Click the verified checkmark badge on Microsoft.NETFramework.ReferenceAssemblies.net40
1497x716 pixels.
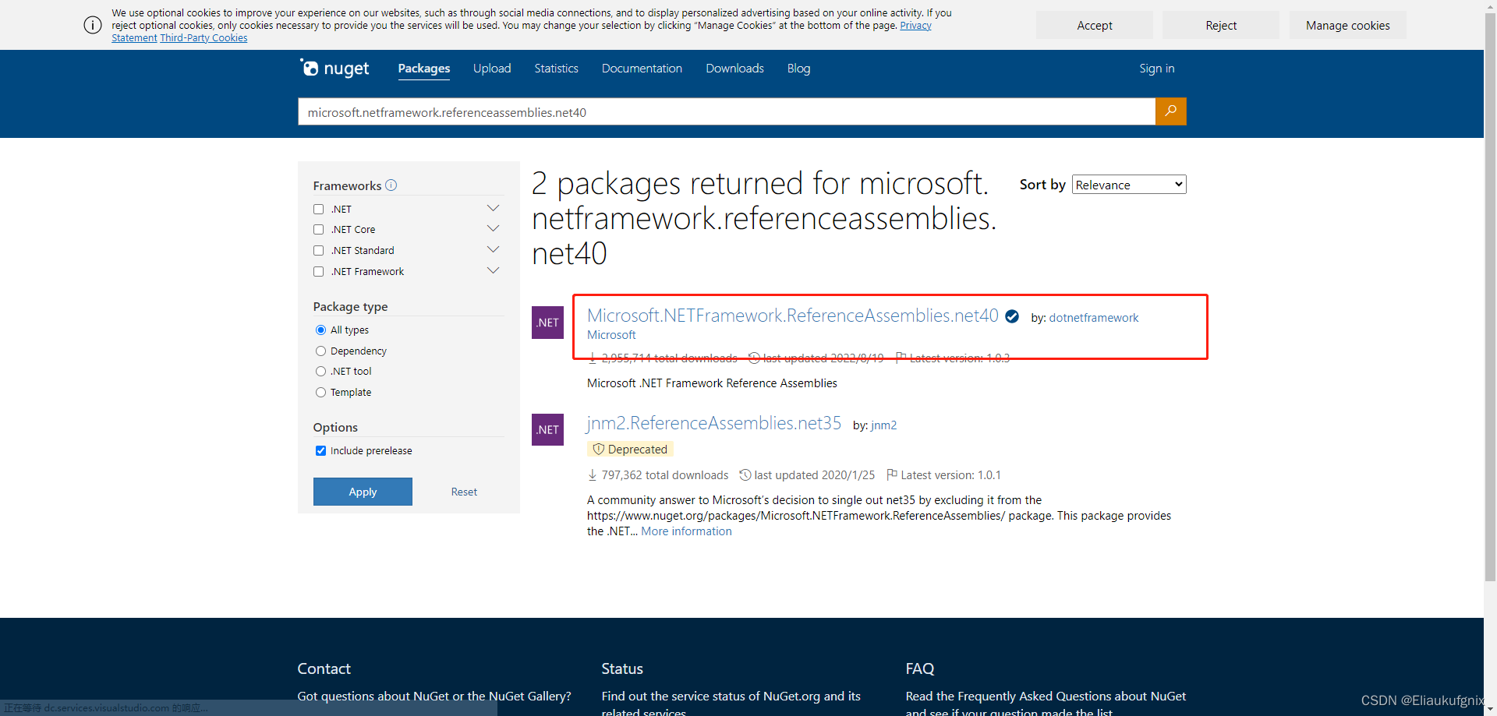click(1011, 316)
